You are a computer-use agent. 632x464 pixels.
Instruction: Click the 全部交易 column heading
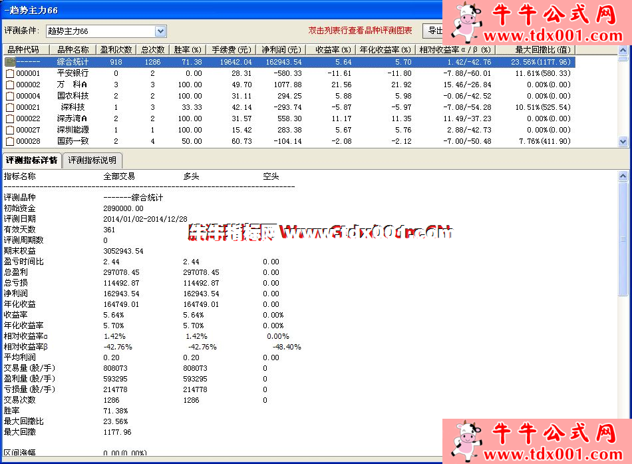point(119,176)
